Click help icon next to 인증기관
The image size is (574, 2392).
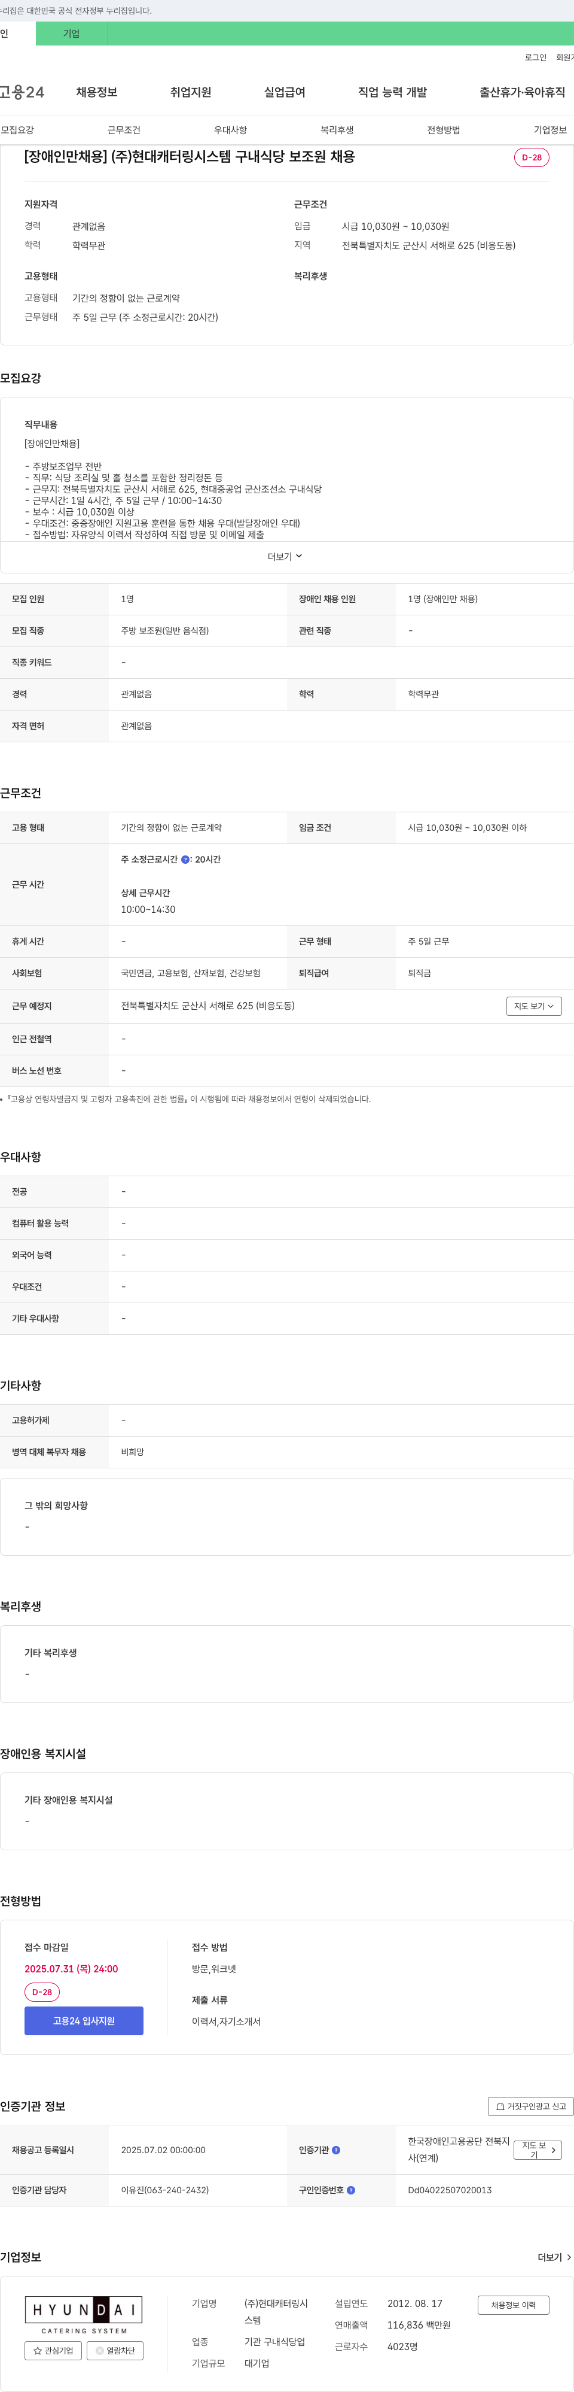point(335,2150)
